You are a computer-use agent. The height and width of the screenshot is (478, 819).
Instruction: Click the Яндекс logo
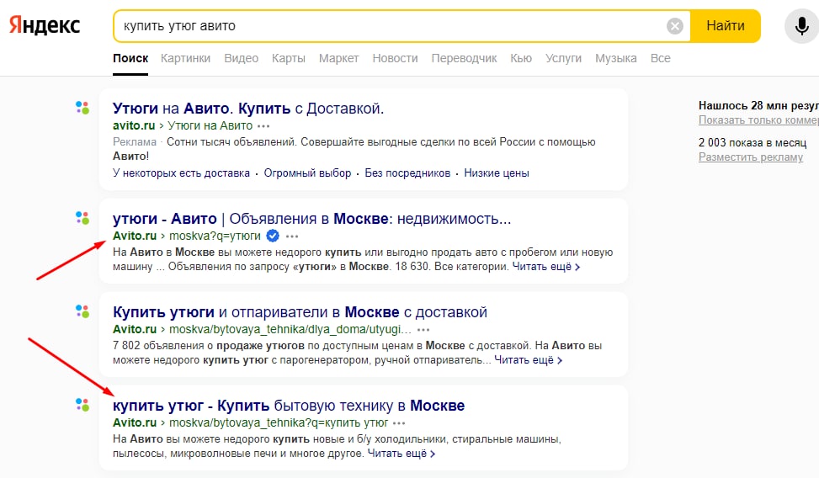click(45, 25)
